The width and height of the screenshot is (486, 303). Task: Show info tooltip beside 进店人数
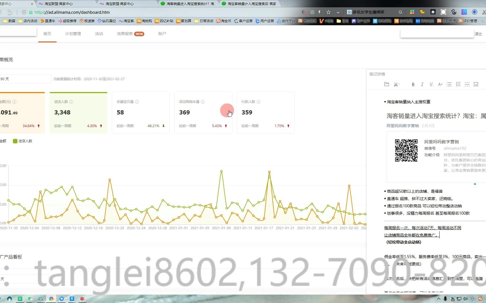[x=71, y=102]
